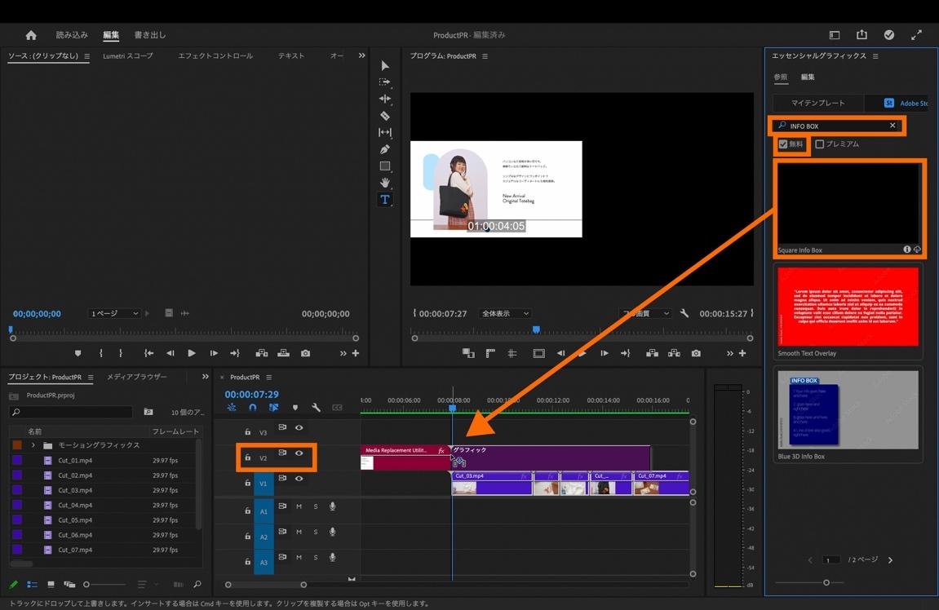Open the 全体表示 zoom level dropdown
939x610 pixels.
506,314
